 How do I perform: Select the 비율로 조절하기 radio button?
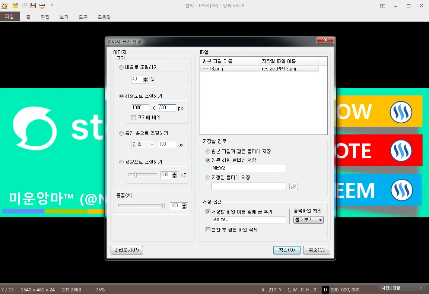tap(121, 67)
